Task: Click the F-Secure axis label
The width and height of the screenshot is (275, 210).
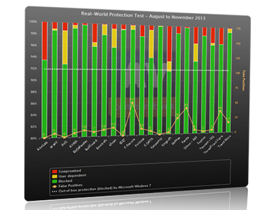Action: pos(129,144)
